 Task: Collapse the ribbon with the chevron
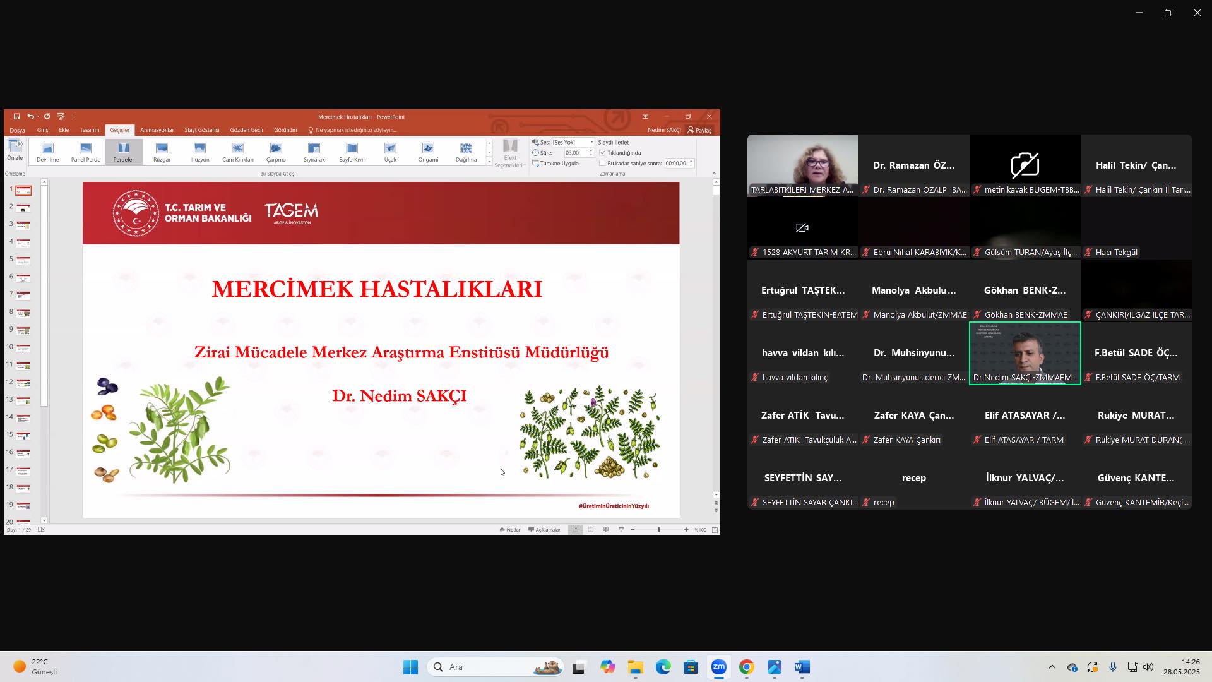click(714, 174)
